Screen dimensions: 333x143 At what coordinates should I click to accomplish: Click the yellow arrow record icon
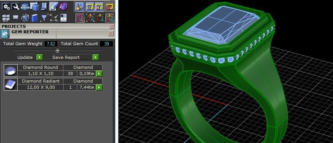99,7
